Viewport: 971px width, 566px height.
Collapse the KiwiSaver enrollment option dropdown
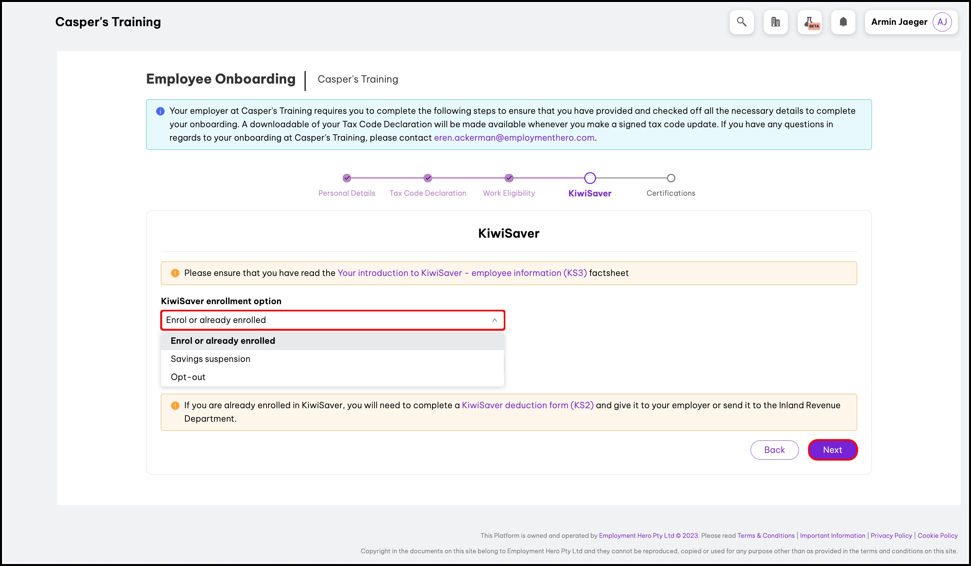point(333,320)
